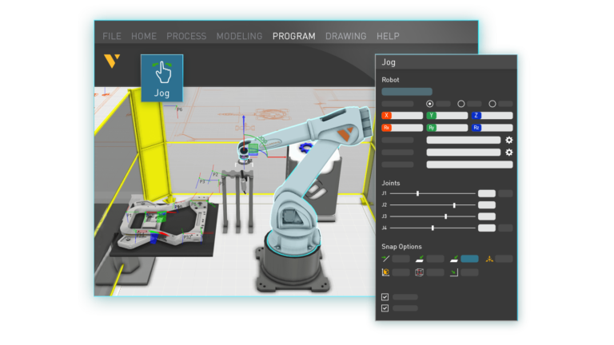This screenshot has height=345, width=614.
Task: Click the J1 joint value field
Action: pos(487,193)
